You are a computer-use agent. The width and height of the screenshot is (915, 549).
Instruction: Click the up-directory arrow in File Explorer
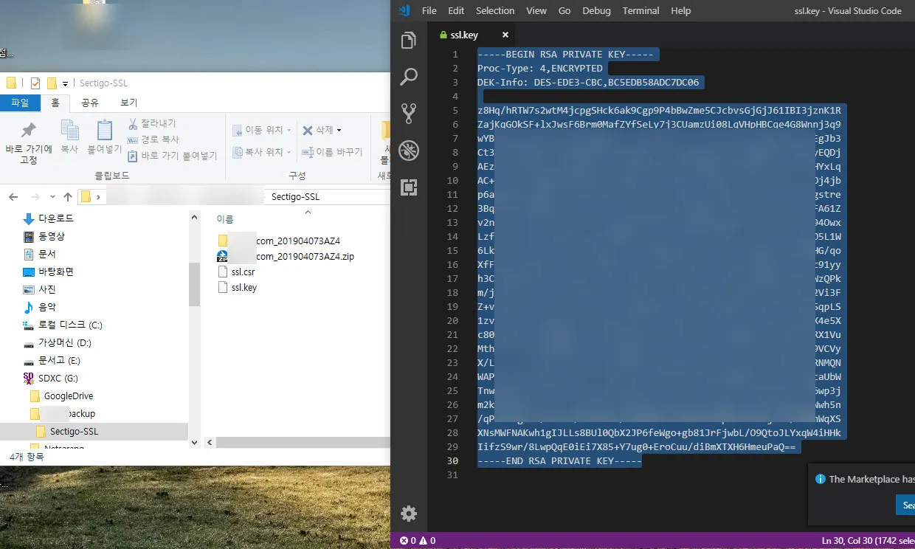(68, 197)
